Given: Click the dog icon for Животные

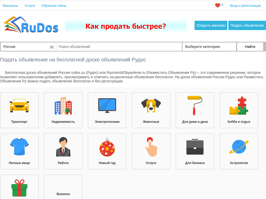Looking at the screenshot, I should (151, 105).
